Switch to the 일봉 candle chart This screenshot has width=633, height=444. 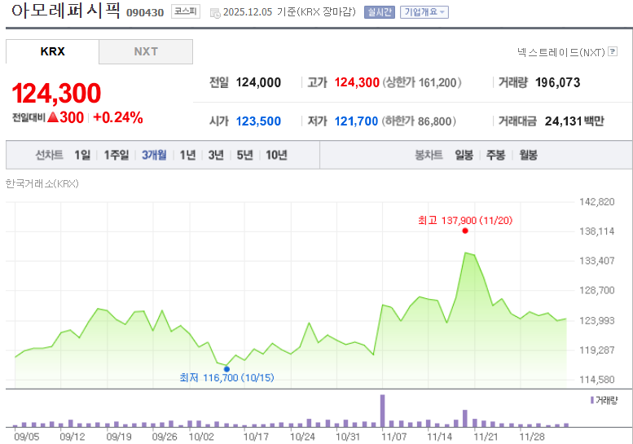tap(464, 155)
